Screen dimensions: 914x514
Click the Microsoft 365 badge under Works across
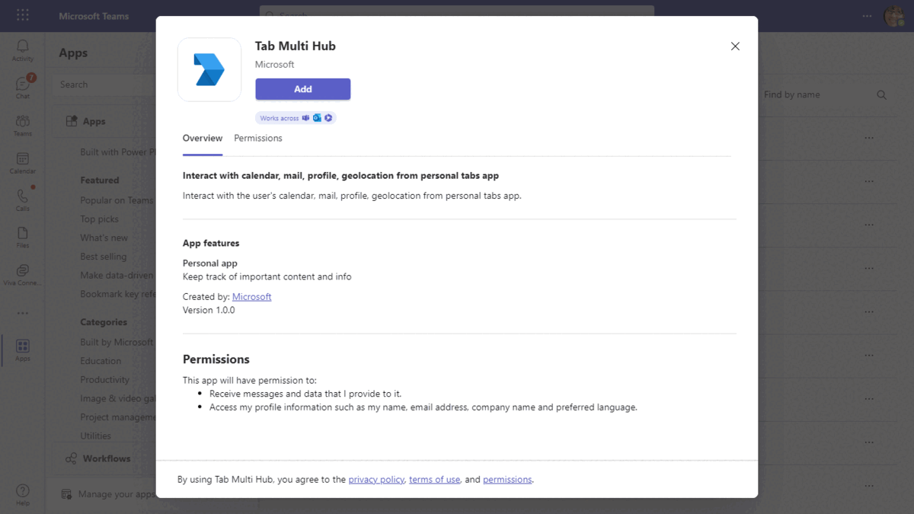coord(328,117)
